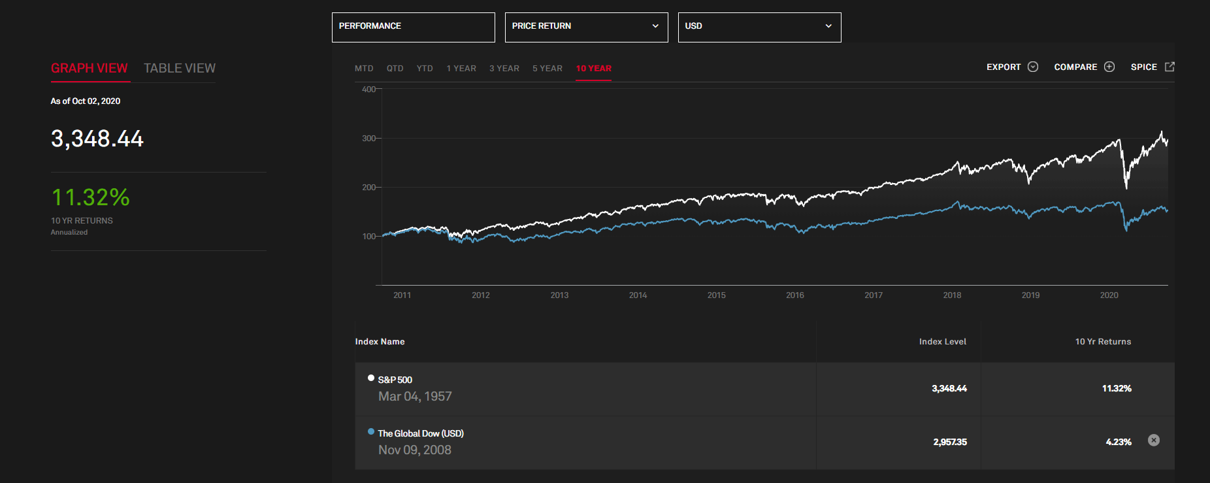
Task: Remove The Global Dow comparison row
Action: [1154, 440]
